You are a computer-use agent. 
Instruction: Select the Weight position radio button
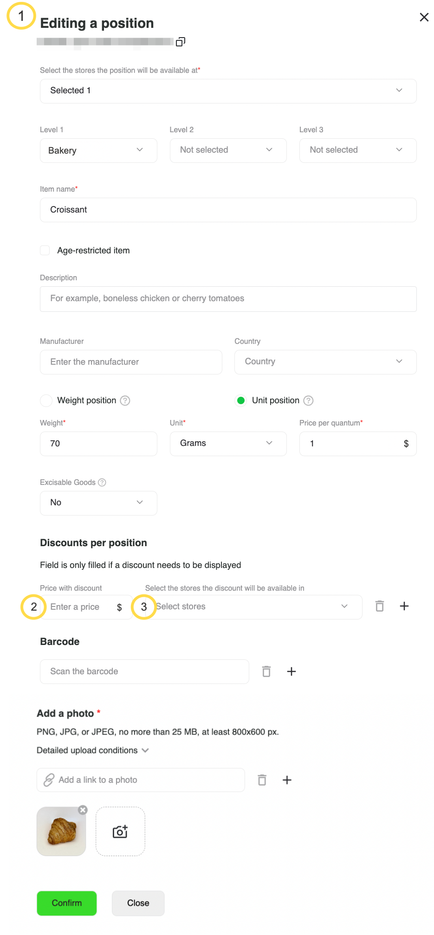46,400
